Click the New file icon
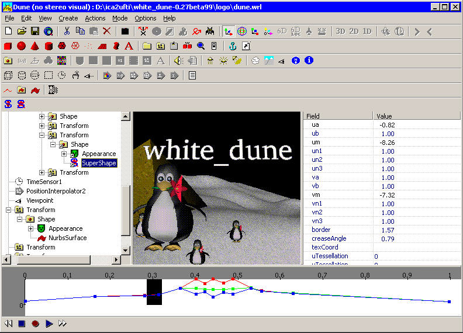The width and height of the screenshot is (463, 333). (x=9, y=31)
